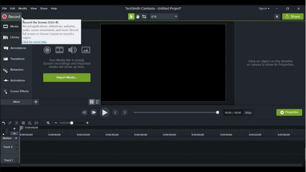Screen dimensions: 306x172
Task: Open the Share menu in menu bar
Action: click(x=44, y=8)
